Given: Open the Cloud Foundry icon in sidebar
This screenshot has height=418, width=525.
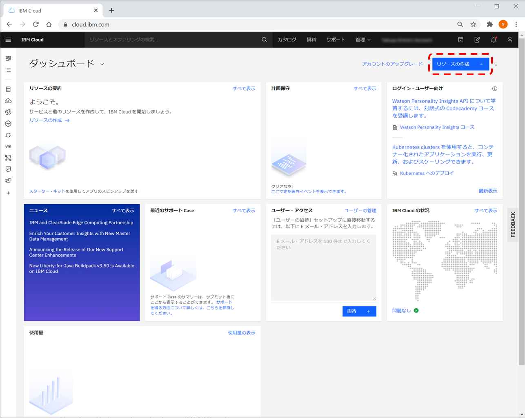Looking at the screenshot, I should click(8, 101).
